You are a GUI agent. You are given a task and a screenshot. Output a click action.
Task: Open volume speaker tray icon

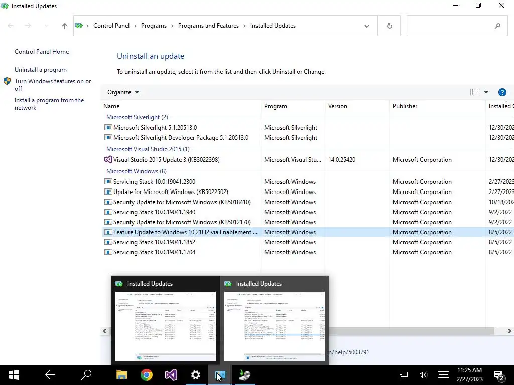[x=423, y=375]
